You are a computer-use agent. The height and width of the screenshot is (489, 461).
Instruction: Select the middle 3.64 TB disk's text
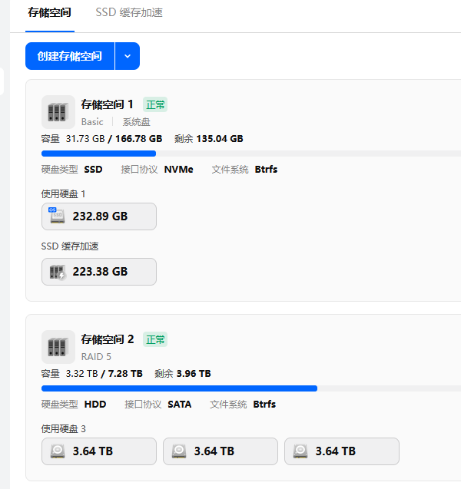pyautogui.click(x=214, y=451)
